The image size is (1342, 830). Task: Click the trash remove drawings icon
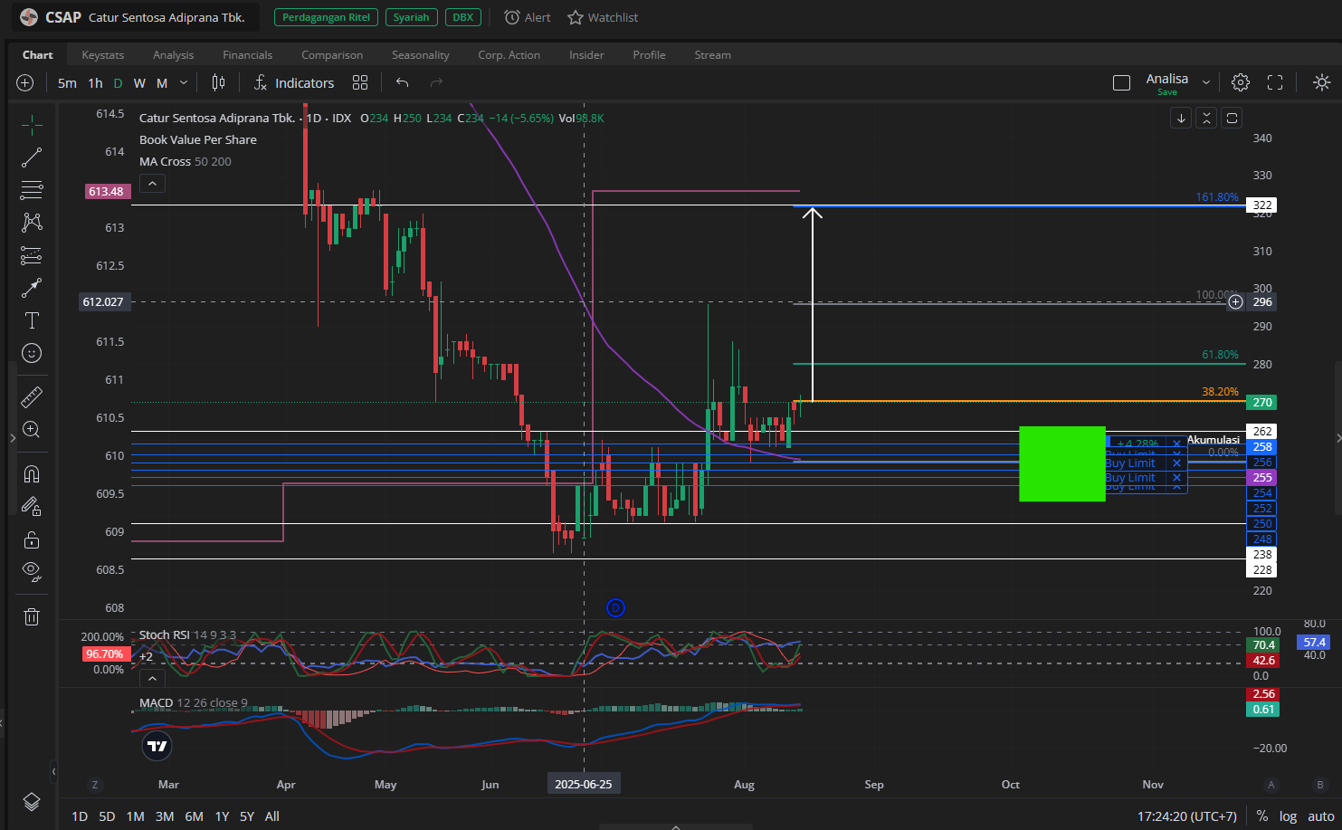coord(32,616)
